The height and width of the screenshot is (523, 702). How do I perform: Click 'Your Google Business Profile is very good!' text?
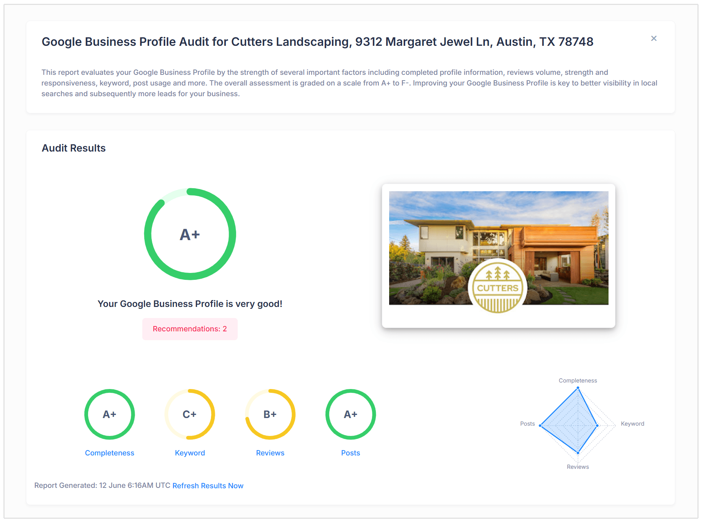(190, 304)
